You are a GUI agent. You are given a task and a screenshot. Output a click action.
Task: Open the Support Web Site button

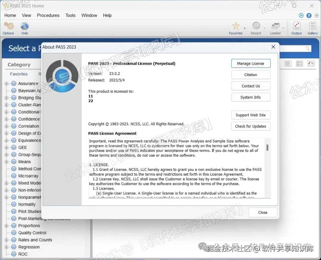(251, 115)
